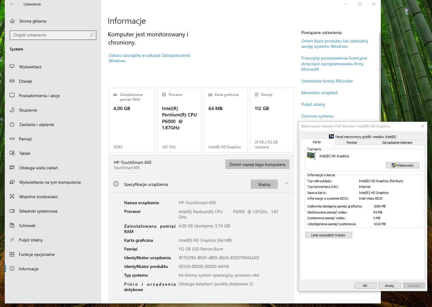Click the Właściwości adapter button
Image resolution: width=432 pixels, height=307 pixels.
click(402, 165)
